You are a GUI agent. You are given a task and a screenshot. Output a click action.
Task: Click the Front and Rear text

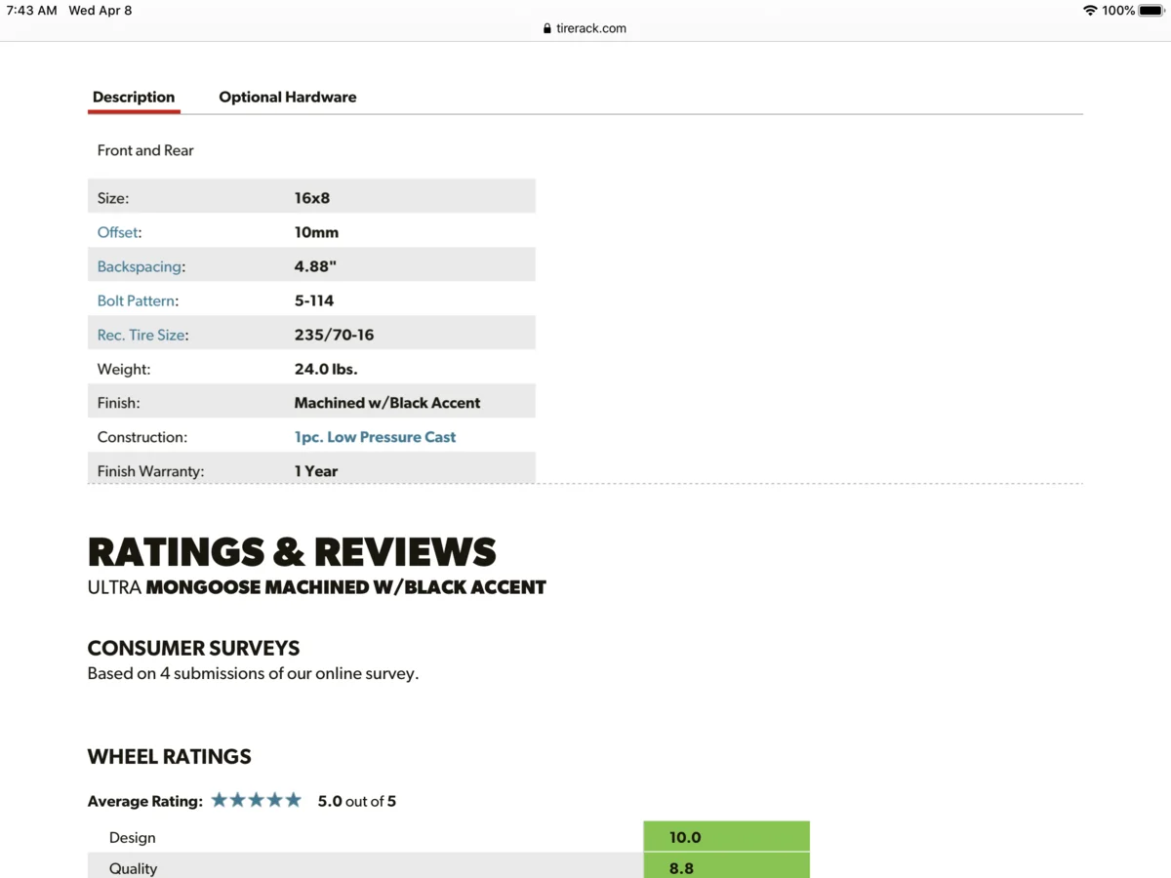(x=145, y=150)
